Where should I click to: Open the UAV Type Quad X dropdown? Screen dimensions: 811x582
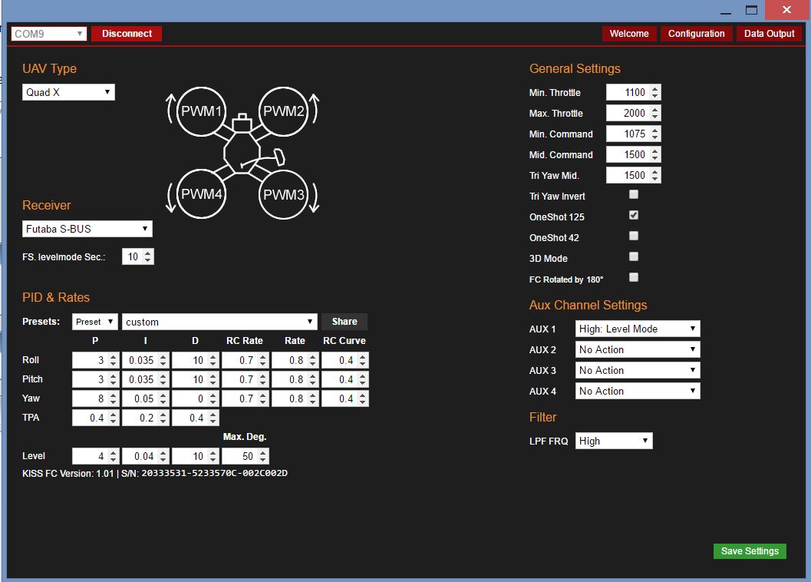click(68, 92)
